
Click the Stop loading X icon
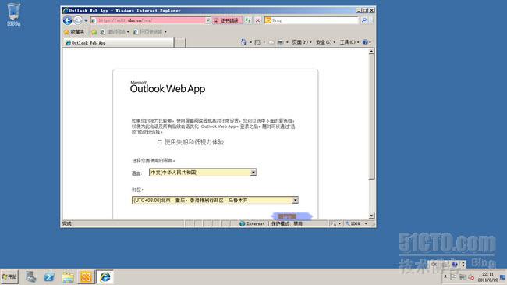pyautogui.click(x=257, y=21)
